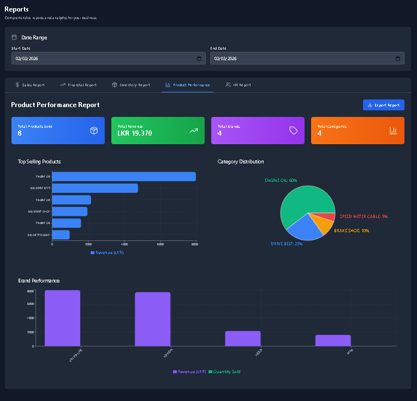Click the tallest purple bar in Brand Performance
417x401 pixels.
coord(63,318)
